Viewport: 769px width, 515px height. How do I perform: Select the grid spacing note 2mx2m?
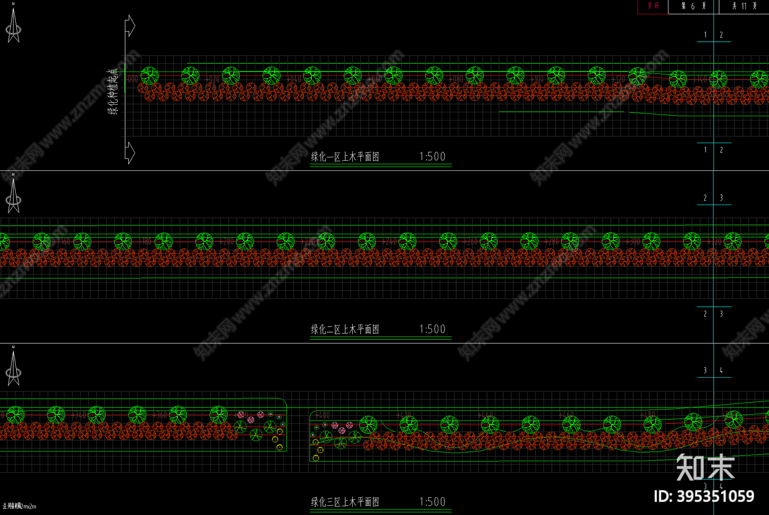[x=19, y=506]
